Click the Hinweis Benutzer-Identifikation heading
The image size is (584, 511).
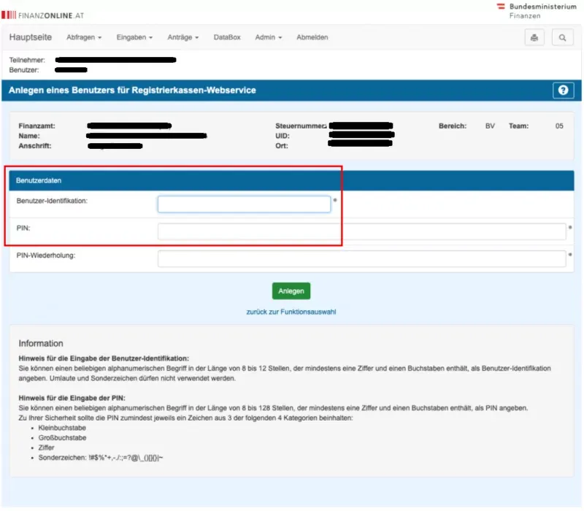(x=104, y=358)
